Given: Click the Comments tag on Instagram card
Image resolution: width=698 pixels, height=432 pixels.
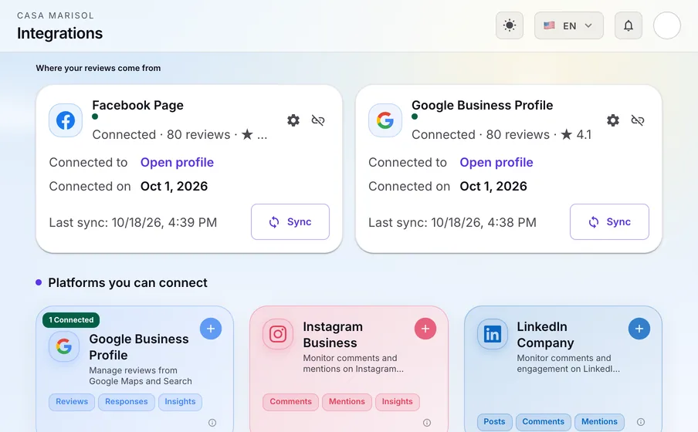Looking at the screenshot, I should 290,402.
